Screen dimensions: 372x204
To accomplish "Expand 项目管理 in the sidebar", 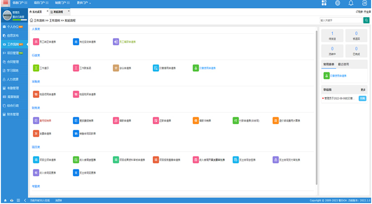I will pos(14,53).
